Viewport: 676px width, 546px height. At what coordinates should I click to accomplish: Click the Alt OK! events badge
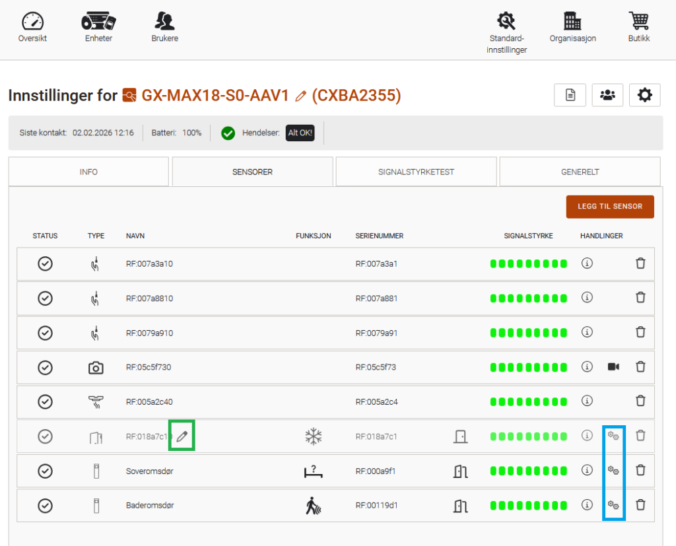[x=300, y=133]
